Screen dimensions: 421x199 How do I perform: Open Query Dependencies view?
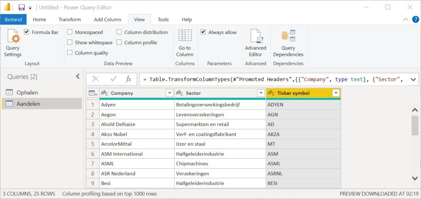click(288, 43)
